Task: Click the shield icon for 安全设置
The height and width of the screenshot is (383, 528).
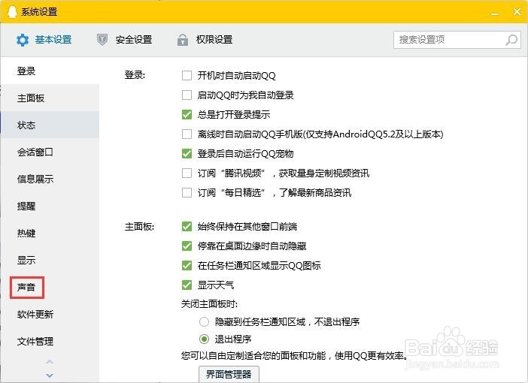Action: (x=102, y=40)
